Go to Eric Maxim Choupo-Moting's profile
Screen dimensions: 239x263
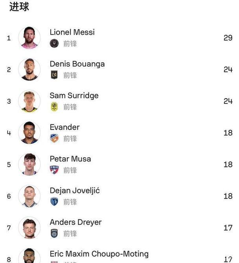click(x=99, y=254)
